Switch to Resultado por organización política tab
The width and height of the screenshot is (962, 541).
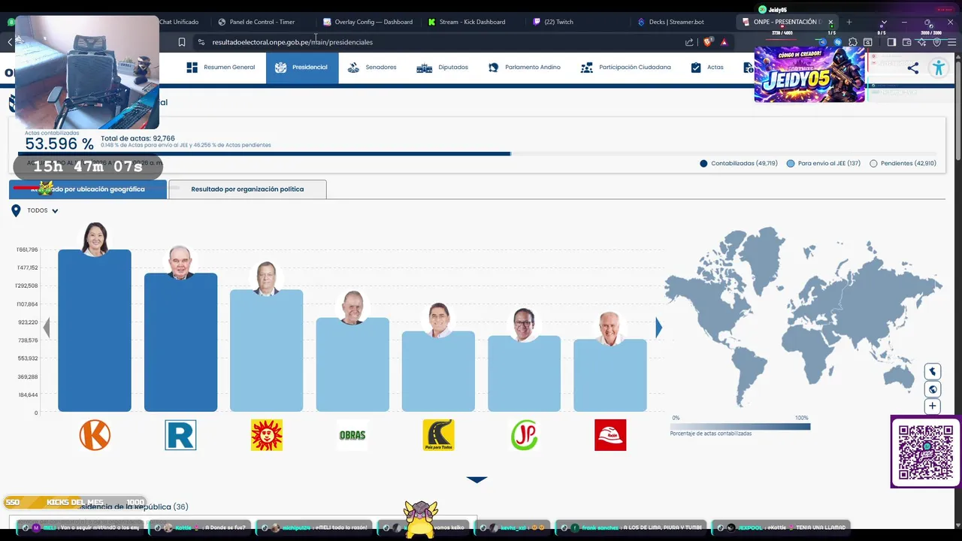(x=247, y=189)
